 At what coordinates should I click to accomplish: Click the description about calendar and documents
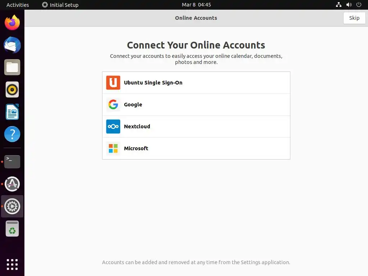[196, 59]
